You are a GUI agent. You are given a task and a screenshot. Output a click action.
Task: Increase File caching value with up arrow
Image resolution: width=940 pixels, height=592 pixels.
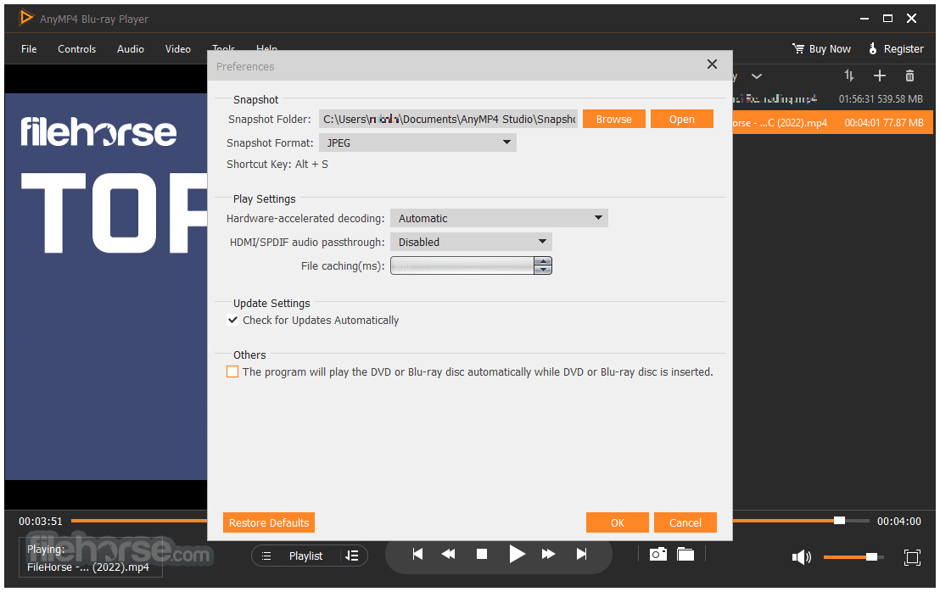543,261
